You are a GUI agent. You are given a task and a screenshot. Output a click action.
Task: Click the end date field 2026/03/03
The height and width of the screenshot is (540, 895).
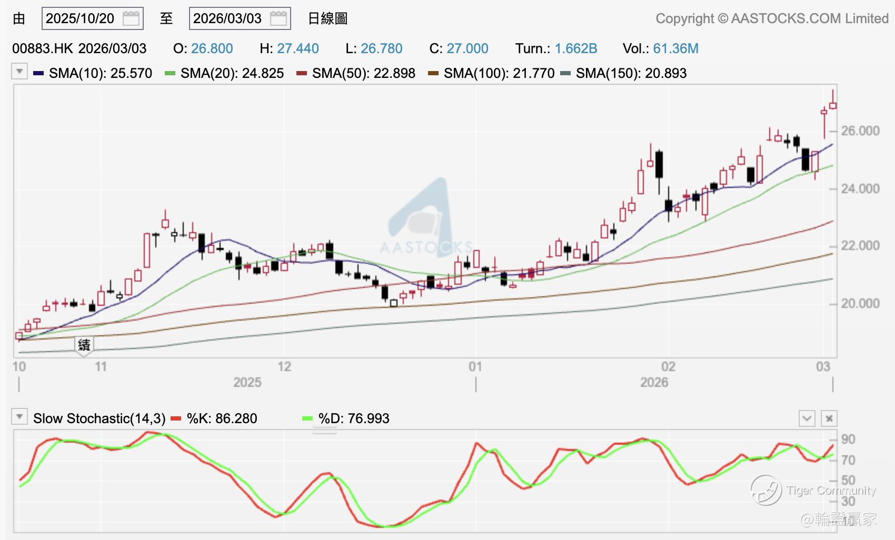point(240,18)
